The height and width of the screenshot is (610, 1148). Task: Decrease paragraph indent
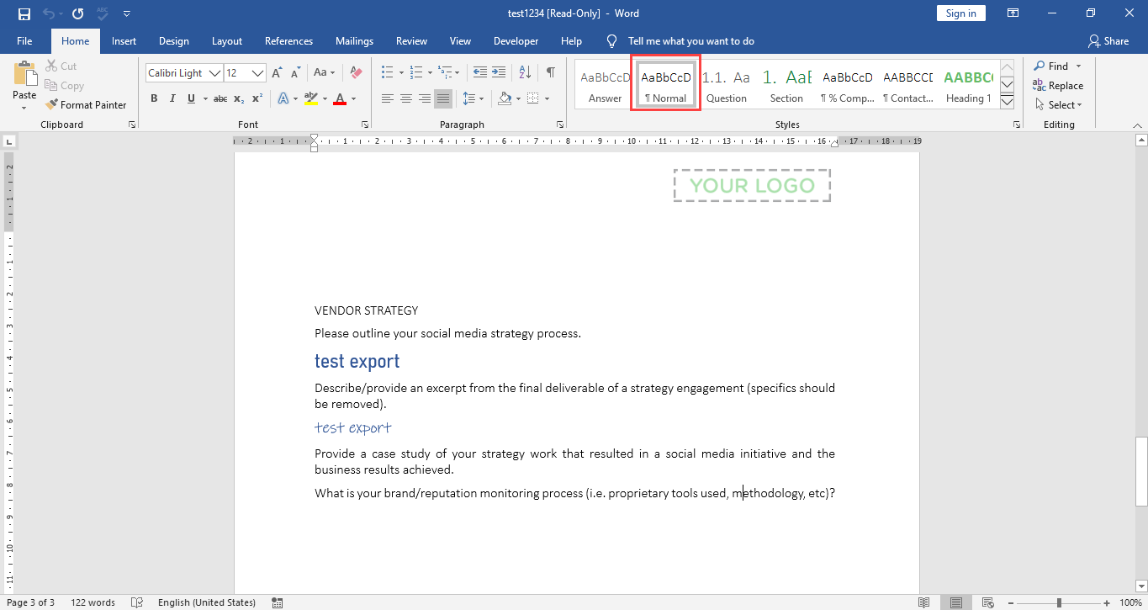point(480,72)
